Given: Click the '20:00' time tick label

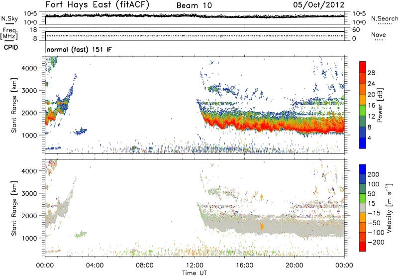Looking at the screenshot, I should pyautogui.click(x=294, y=266).
